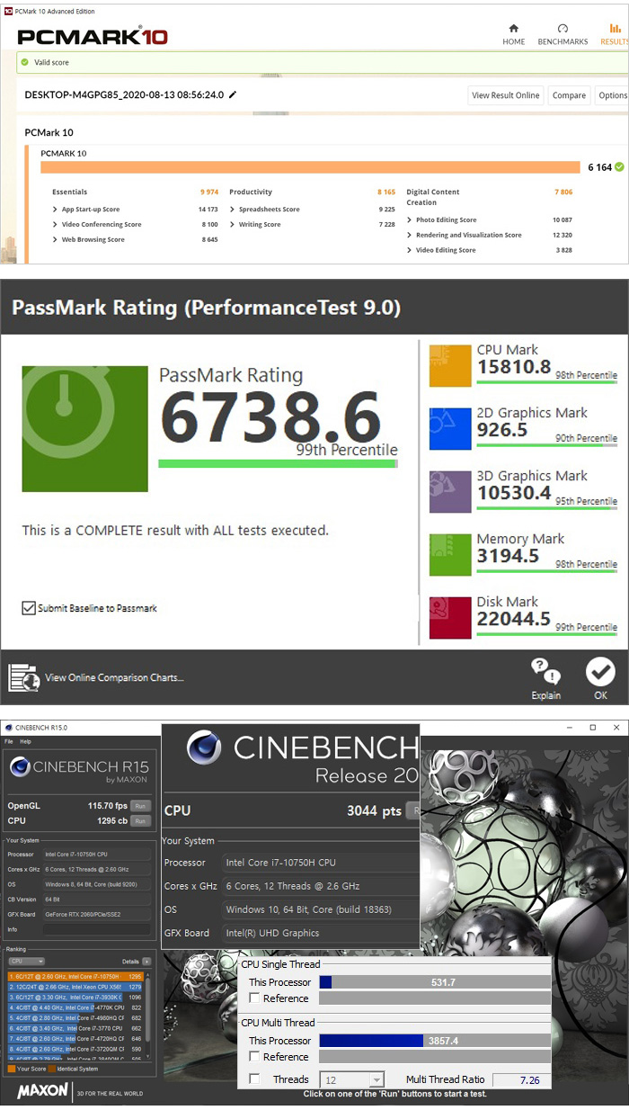This screenshot has width=629, height=1110.
Task: Click the brown Identical System legend swatch
Action: pyautogui.click(x=52, y=1070)
